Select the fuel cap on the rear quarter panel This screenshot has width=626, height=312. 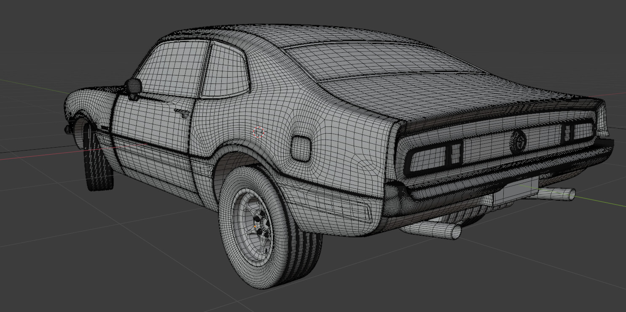coord(300,148)
